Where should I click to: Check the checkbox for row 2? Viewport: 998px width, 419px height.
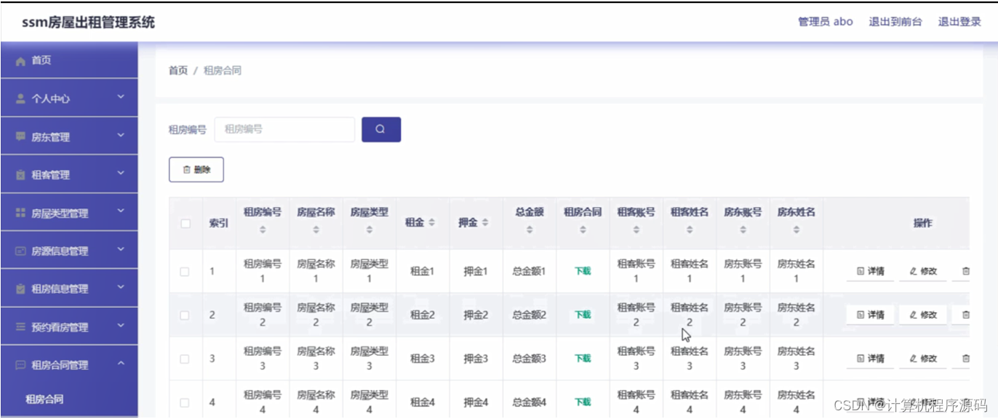pyautogui.click(x=185, y=315)
